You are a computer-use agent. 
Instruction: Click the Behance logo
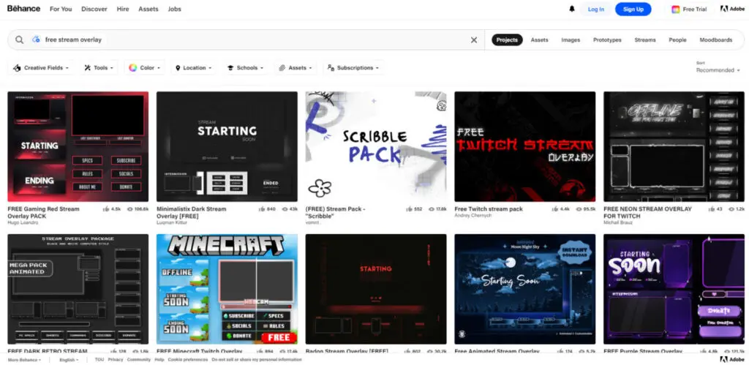pyautogui.click(x=23, y=9)
